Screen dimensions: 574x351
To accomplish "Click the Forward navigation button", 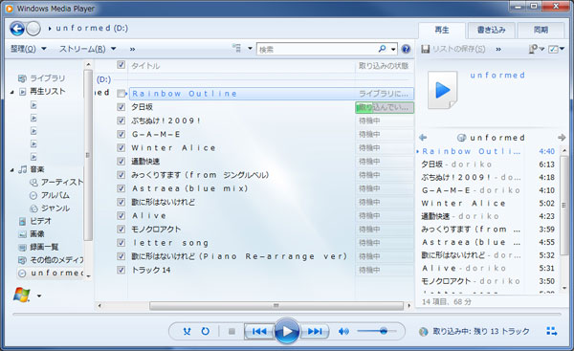I will (x=33, y=29).
